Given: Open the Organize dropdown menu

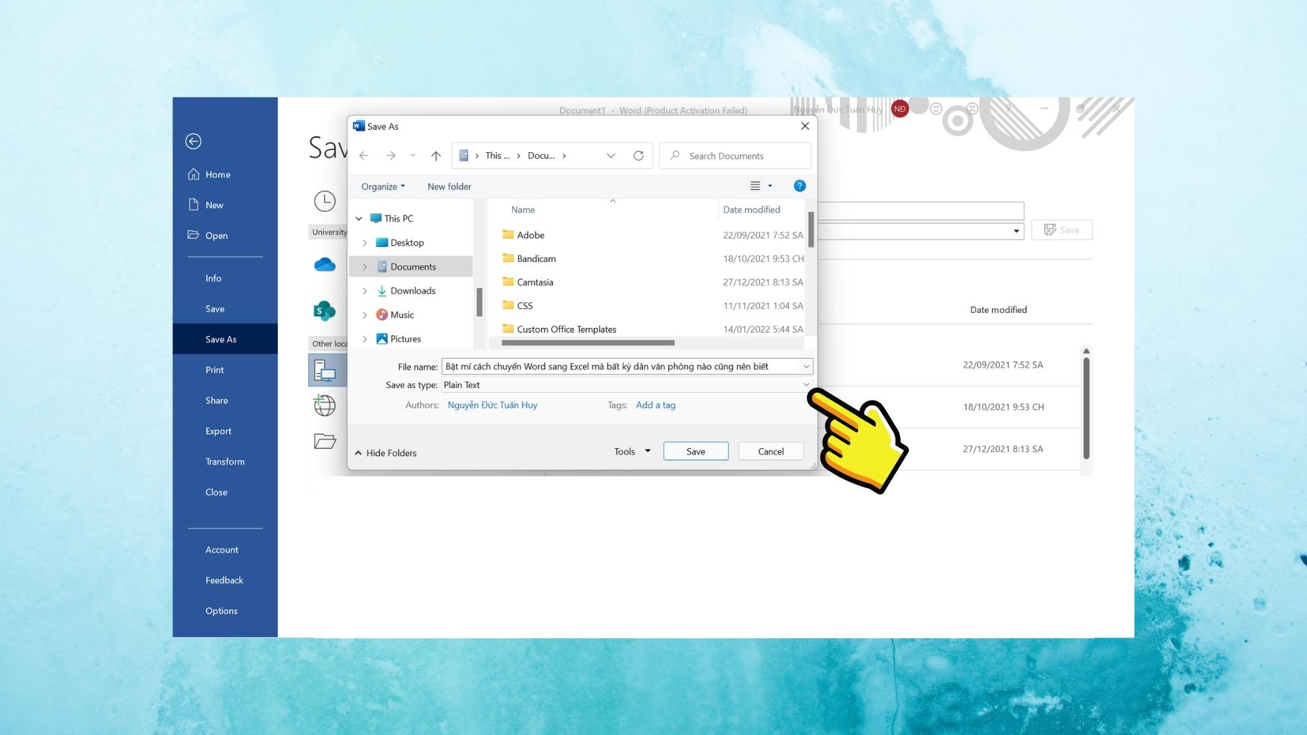Looking at the screenshot, I should pos(383,186).
